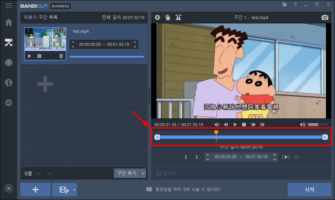This screenshot has width=335, height=200.
Task: Click the BUSINESS edition label
Action: (x=60, y=6)
